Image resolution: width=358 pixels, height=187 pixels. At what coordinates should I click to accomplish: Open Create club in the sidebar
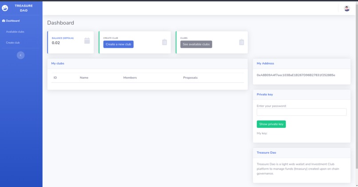[x=13, y=43]
